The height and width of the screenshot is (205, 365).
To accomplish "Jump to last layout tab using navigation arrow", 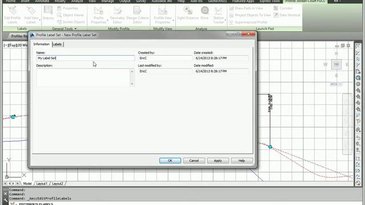I will tap(18, 183).
